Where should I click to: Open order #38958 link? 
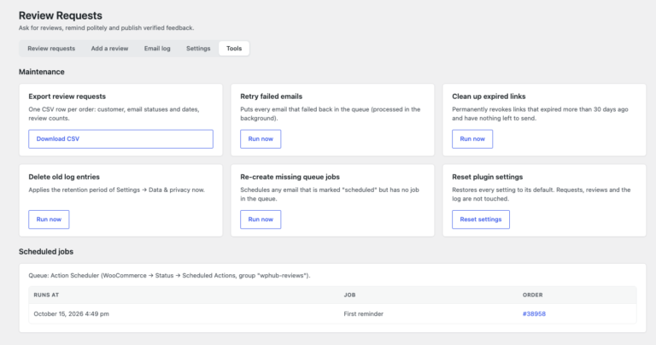tap(534, 314)
